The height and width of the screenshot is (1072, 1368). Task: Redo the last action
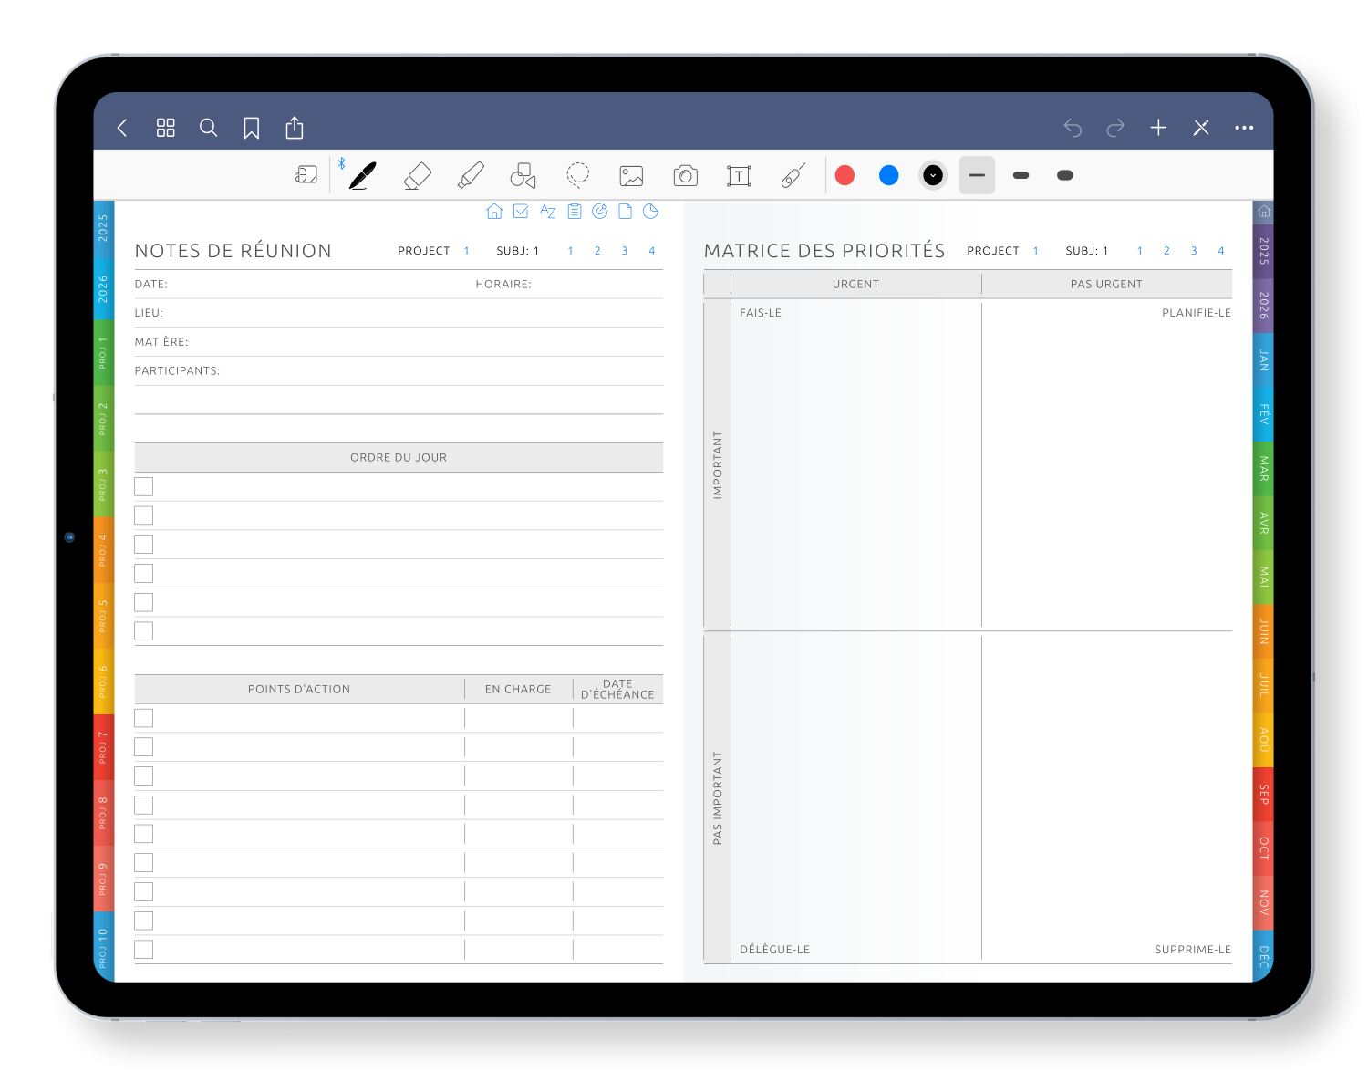coord(1115,129)
